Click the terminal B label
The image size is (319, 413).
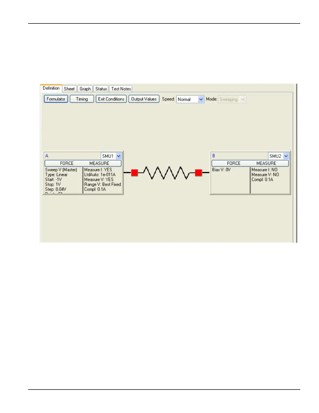214,156
